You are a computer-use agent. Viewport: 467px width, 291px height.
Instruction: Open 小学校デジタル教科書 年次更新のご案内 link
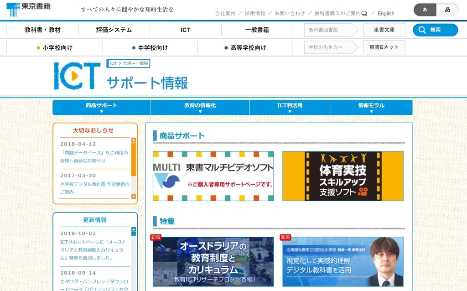click(95, 188)
